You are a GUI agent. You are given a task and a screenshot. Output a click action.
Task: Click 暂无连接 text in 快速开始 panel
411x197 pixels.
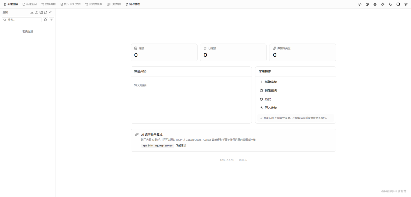coord(140,85)
